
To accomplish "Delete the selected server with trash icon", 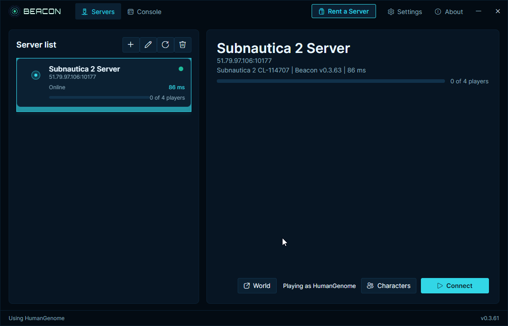I will pos(183,45).
